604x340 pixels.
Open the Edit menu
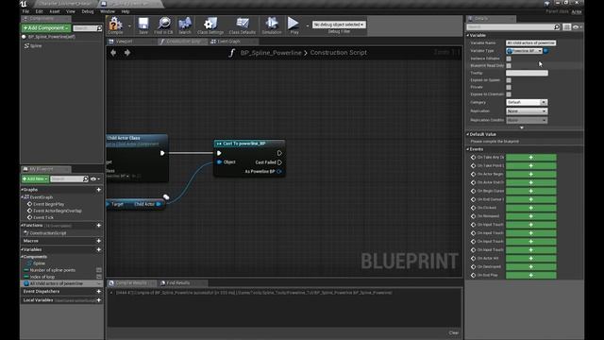40,11
